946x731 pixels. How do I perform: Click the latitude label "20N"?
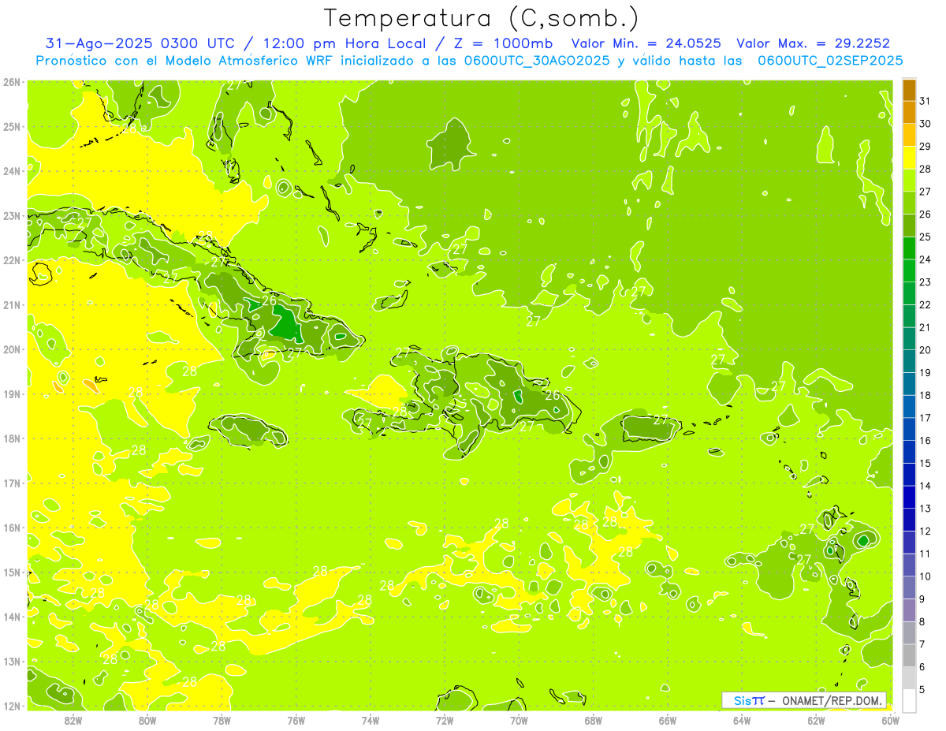(x=11, y=349)
